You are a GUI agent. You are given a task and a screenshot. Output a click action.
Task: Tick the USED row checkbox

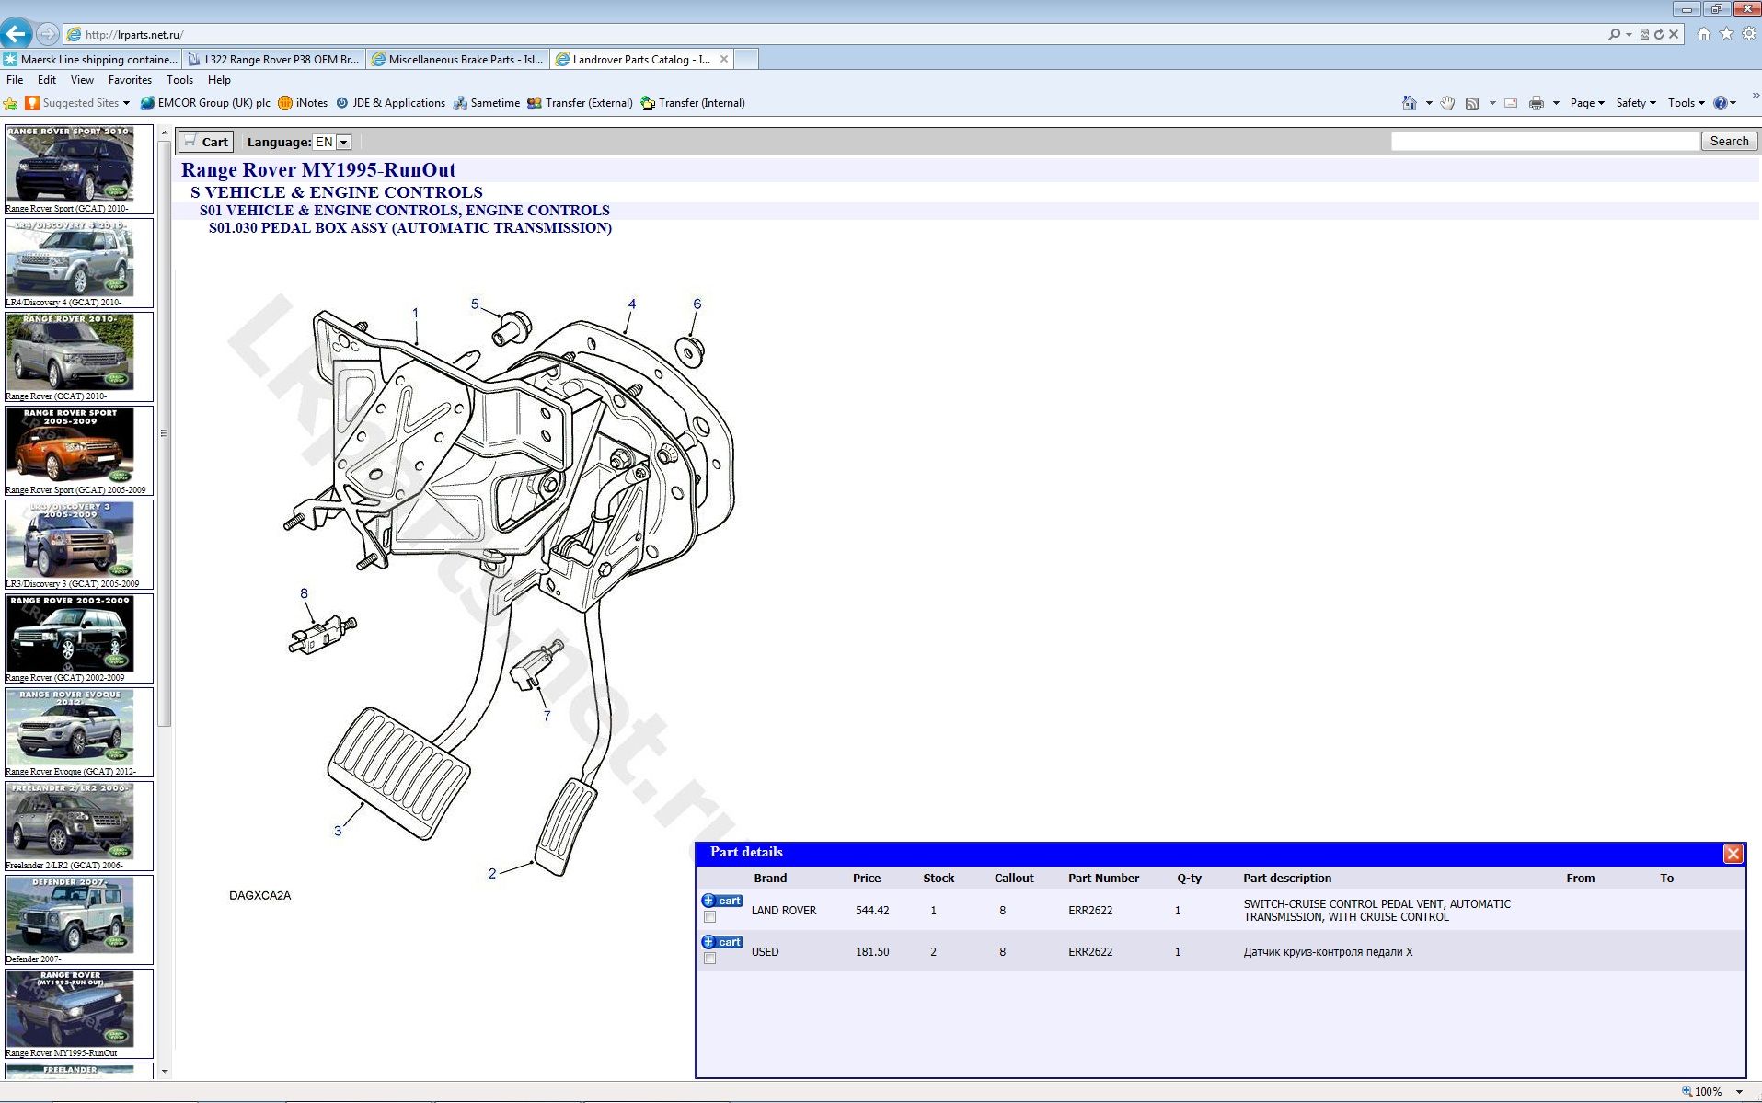709,959
